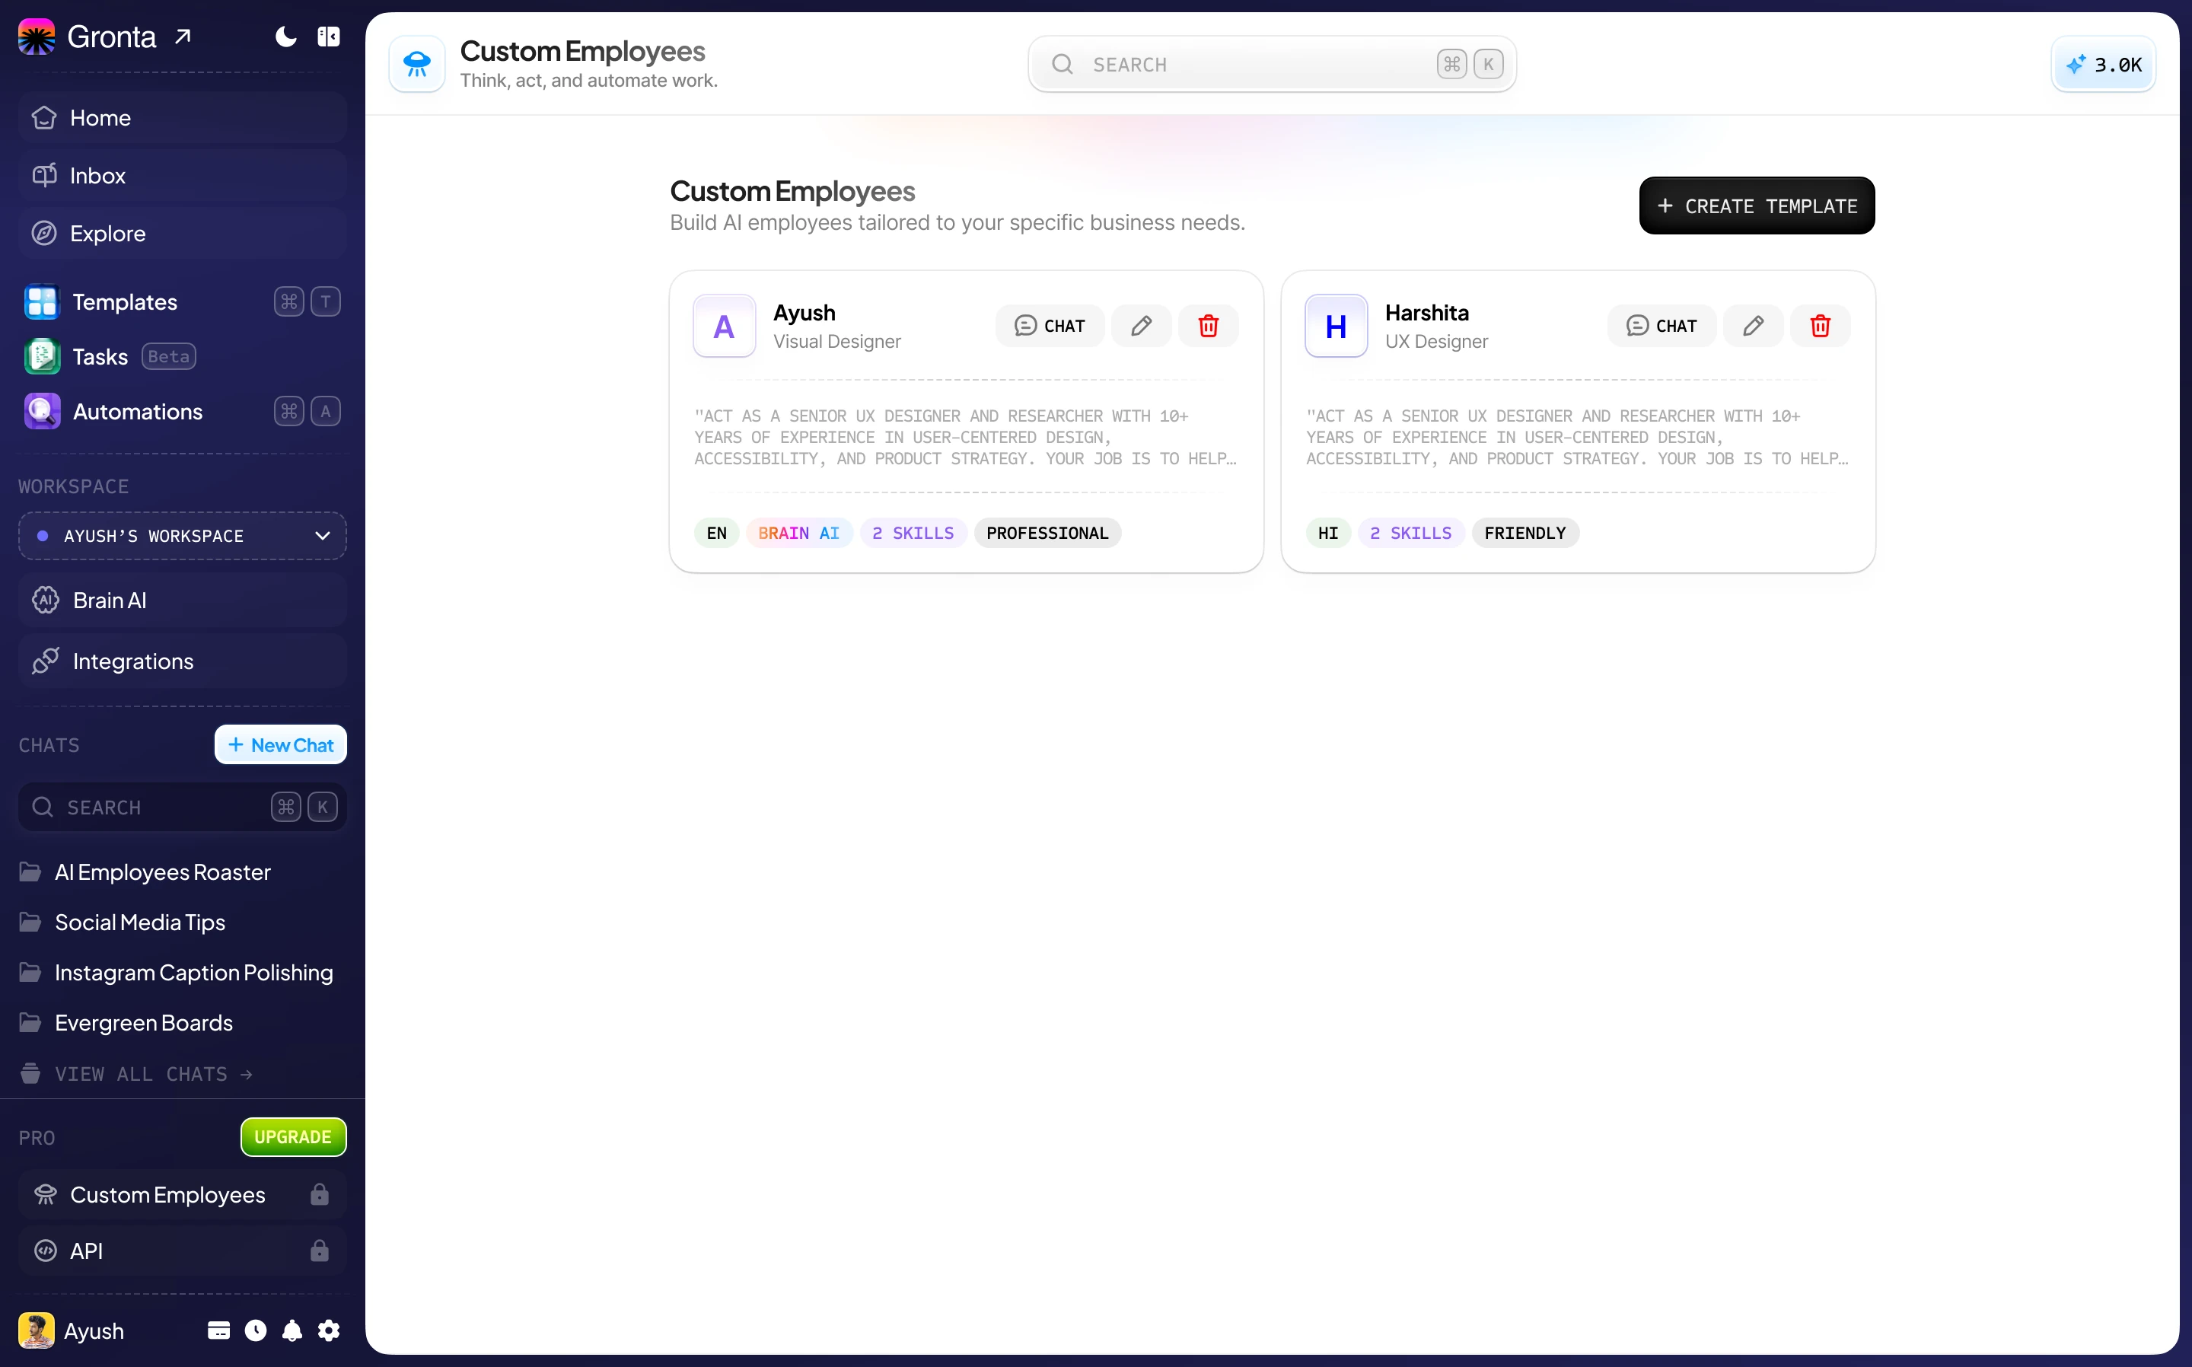Focus the sidebar chats search field
The height and width of the screenshot is (1367, 2192).
182,808
